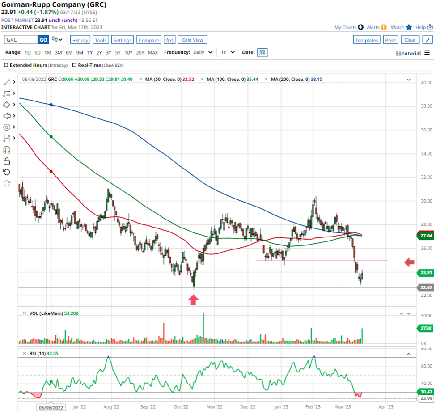Select the 6M range

tap(69, 53)
